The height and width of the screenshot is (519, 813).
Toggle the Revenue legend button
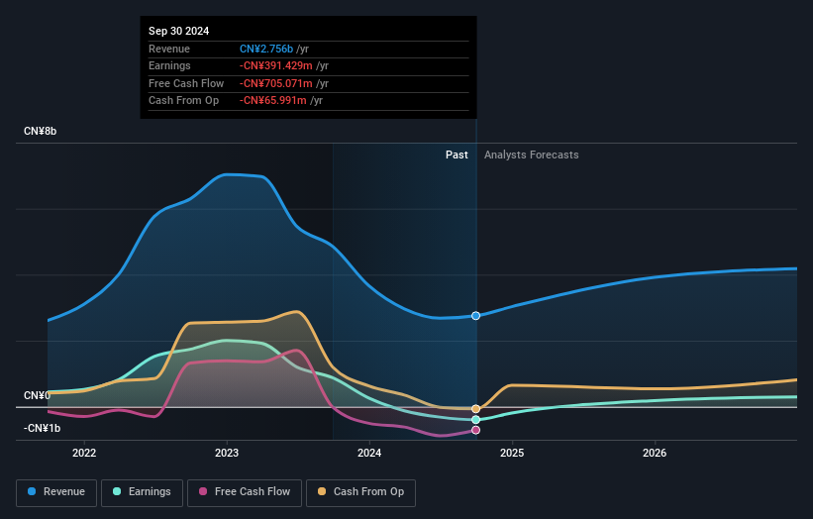click(56, 492)
